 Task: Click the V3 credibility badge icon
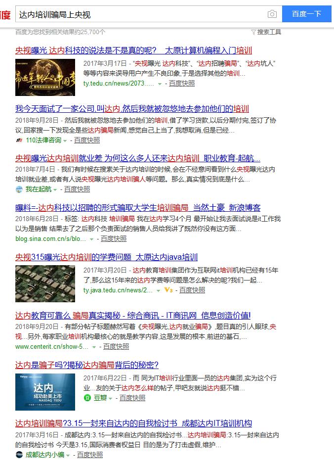168,290
